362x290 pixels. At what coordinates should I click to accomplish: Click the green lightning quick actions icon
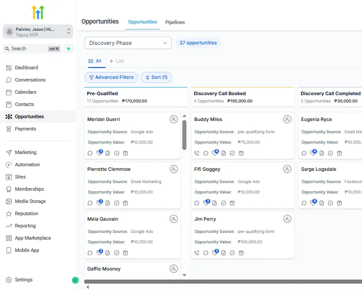(x=69, y=49)
